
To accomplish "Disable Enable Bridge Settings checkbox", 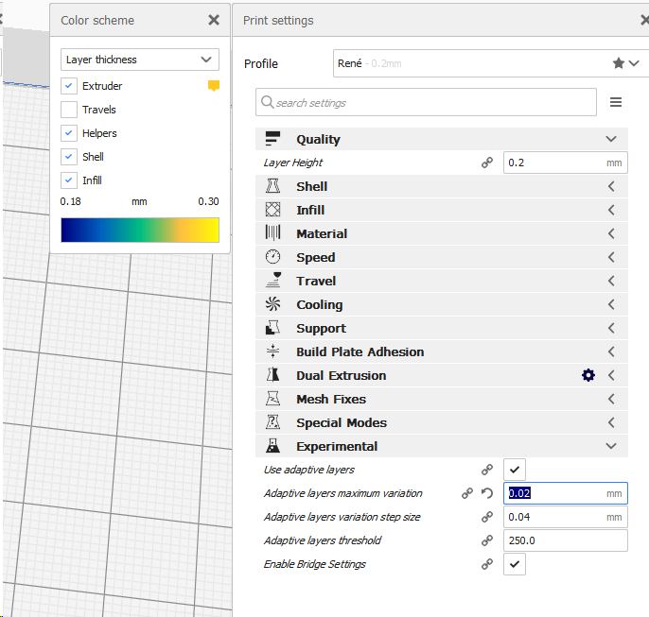I will 515,564.
